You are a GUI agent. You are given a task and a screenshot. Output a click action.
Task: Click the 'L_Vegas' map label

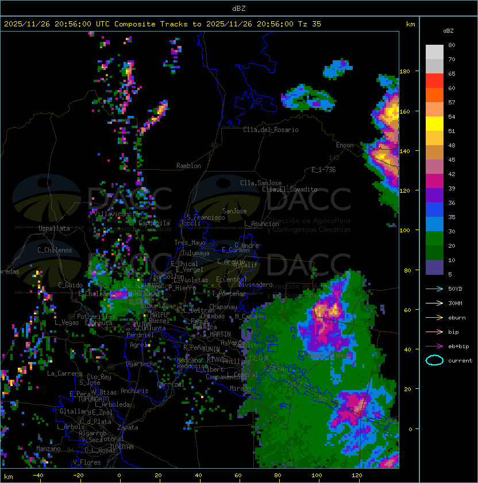(x=67, y=322)
